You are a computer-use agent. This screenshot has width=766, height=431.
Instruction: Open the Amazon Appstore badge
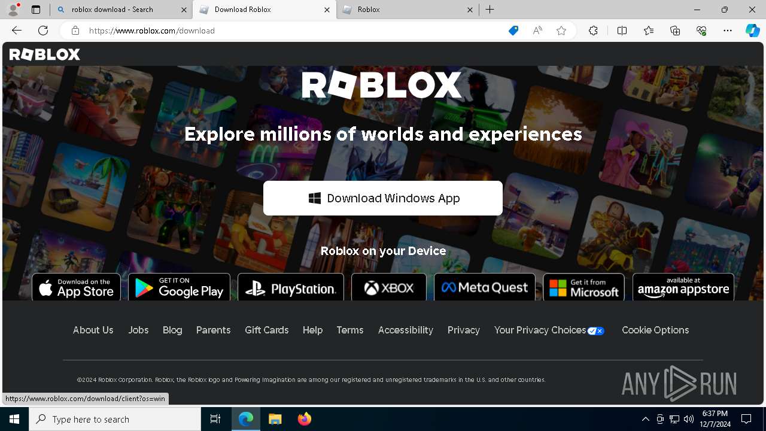[x=683, y=288]
